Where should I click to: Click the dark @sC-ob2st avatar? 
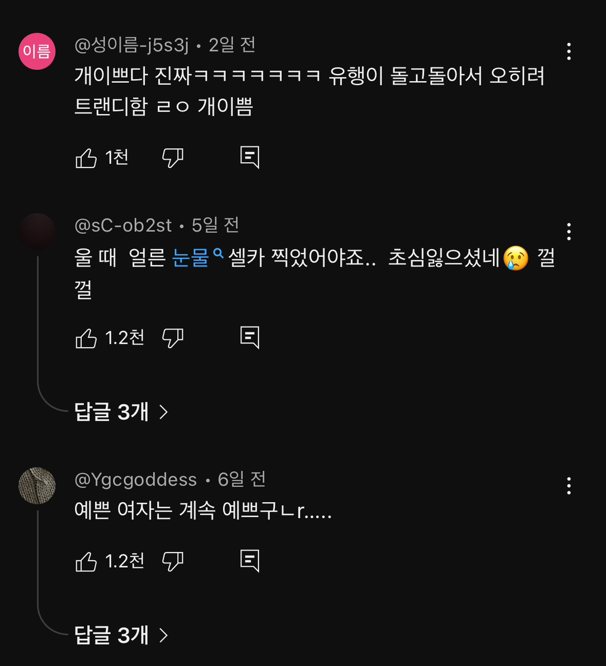pos(37,231)
